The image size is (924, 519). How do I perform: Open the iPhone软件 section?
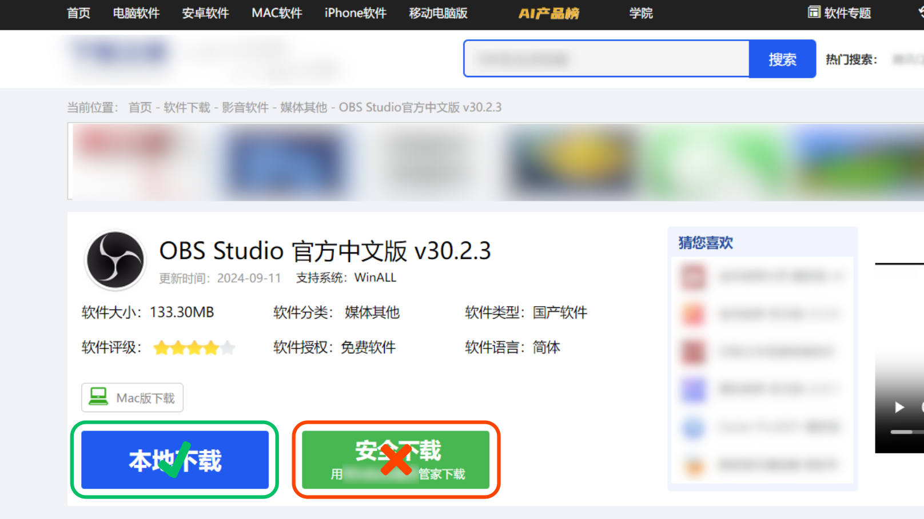355,13
